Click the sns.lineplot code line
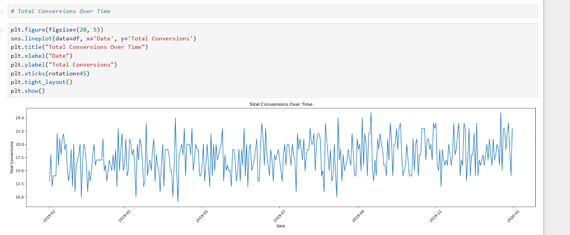Viewport: 570px width, 235px height. coord(103,38)
